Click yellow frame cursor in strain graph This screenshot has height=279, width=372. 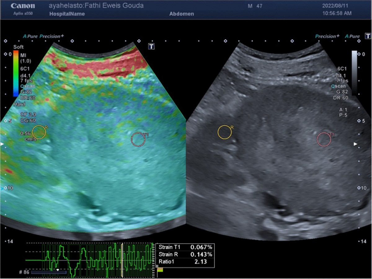point(122,260)
